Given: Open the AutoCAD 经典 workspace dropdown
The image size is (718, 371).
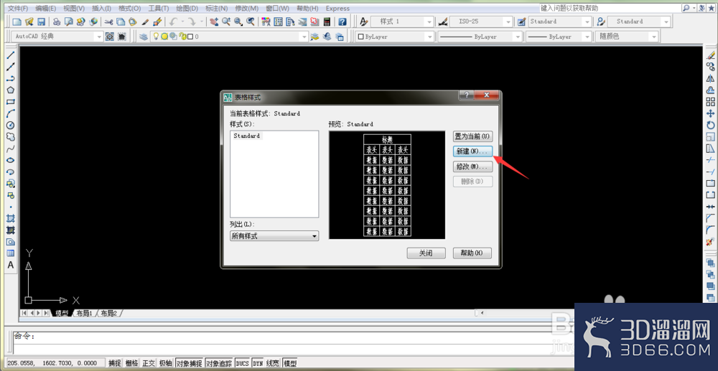Looking at the screenshot, I should click(98, 37).
